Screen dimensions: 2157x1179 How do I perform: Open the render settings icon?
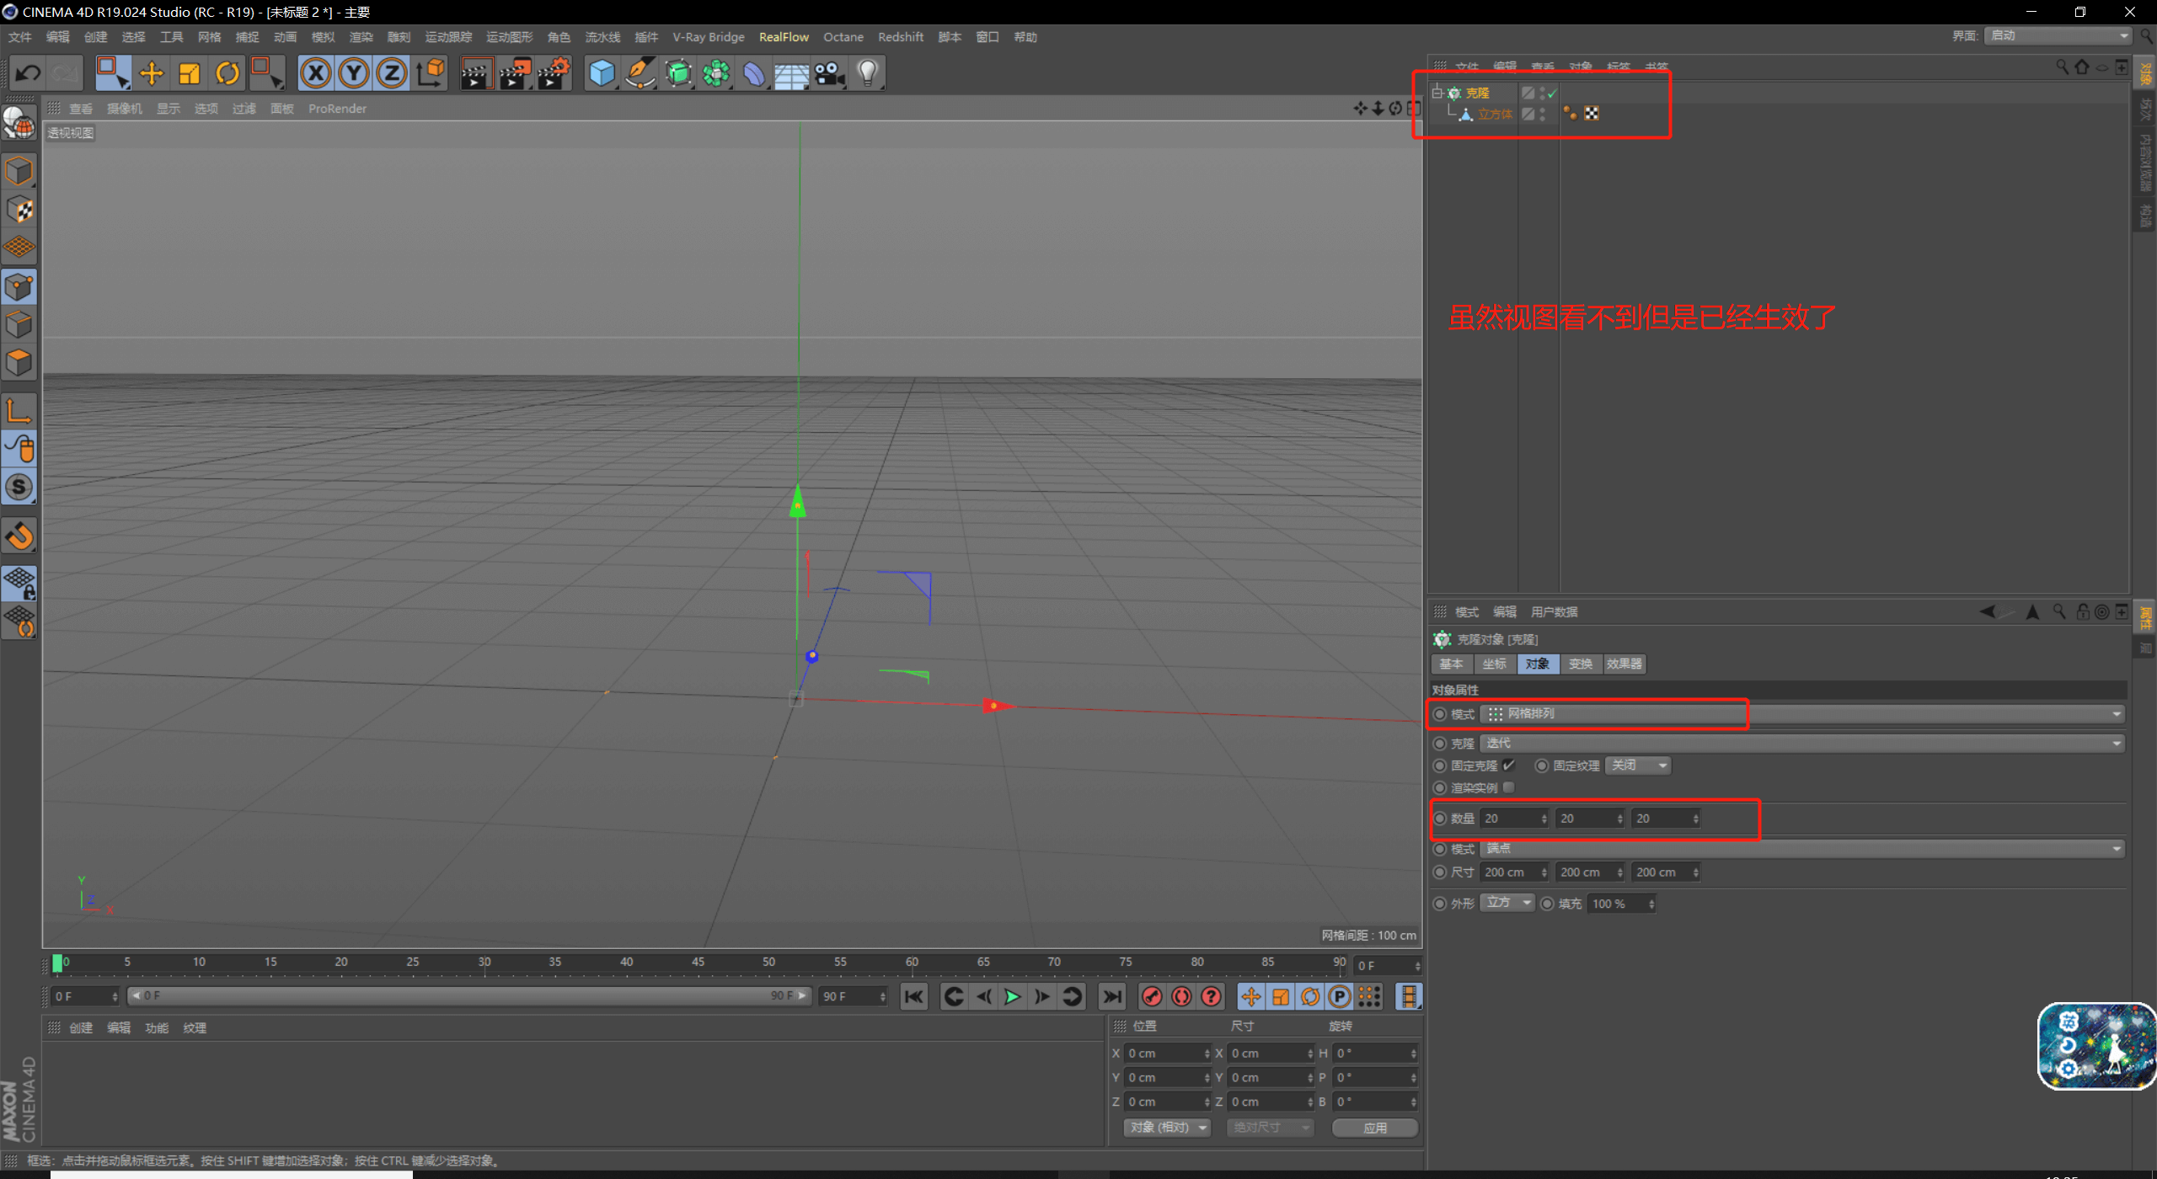tap(554, 73)
